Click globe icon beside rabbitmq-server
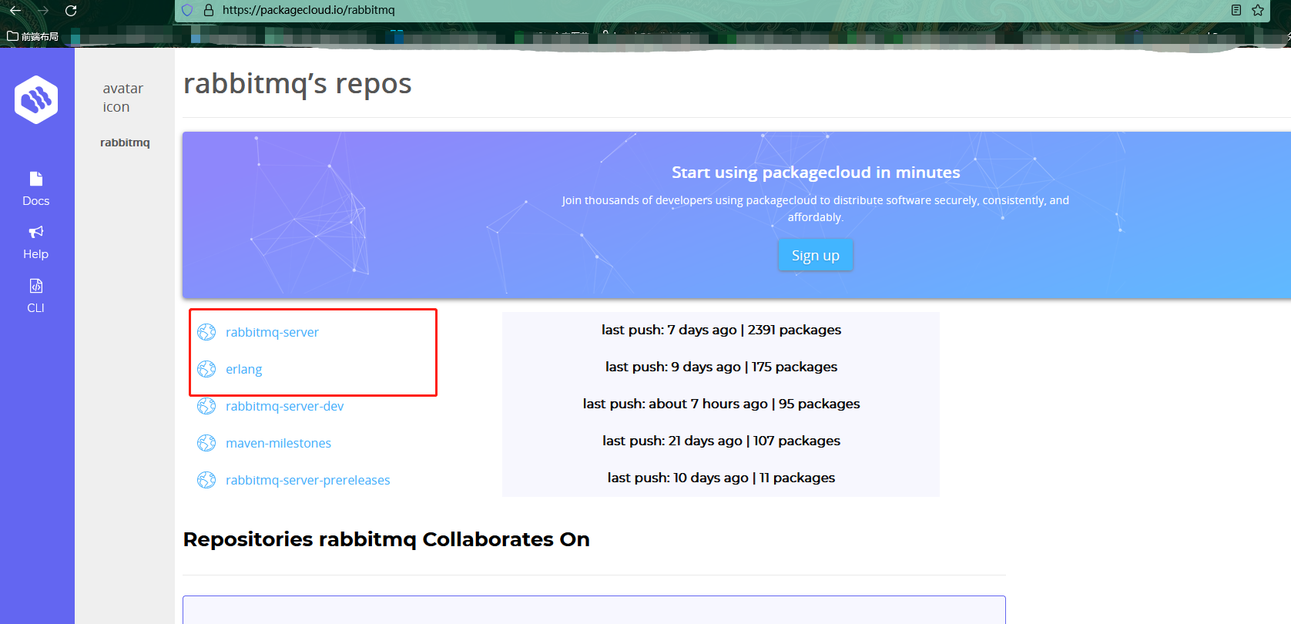The height and width of the screenshot is (624, 1291). point(206,332)
